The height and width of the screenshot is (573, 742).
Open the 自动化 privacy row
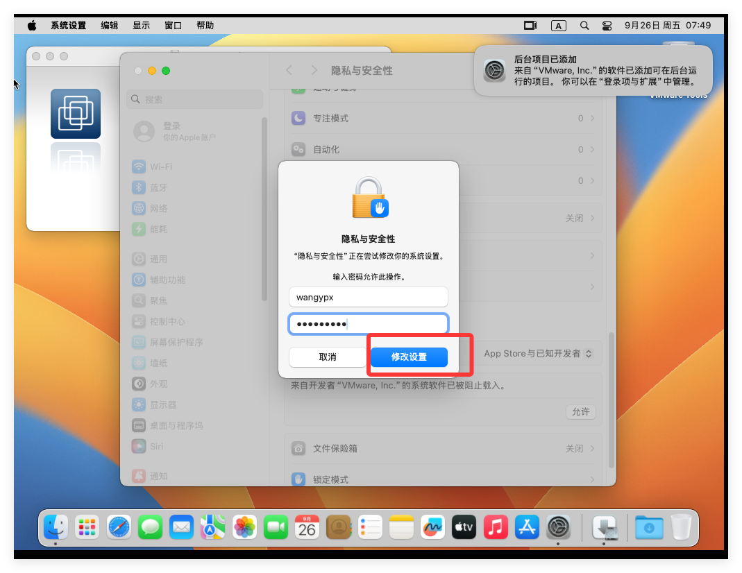tap(442, 149)
